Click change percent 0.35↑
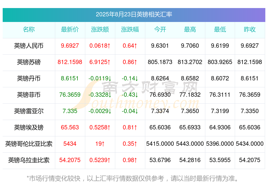The height and width of the screenshot is (187, 268). coord(130,144)
